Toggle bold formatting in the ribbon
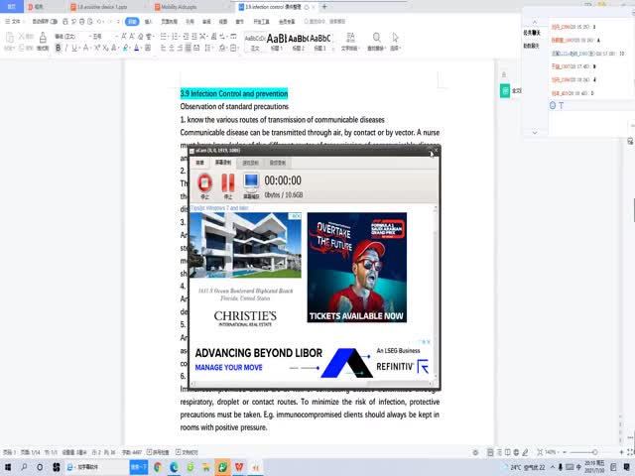Viewport: 635px width, 476px height. pos(59,48)
